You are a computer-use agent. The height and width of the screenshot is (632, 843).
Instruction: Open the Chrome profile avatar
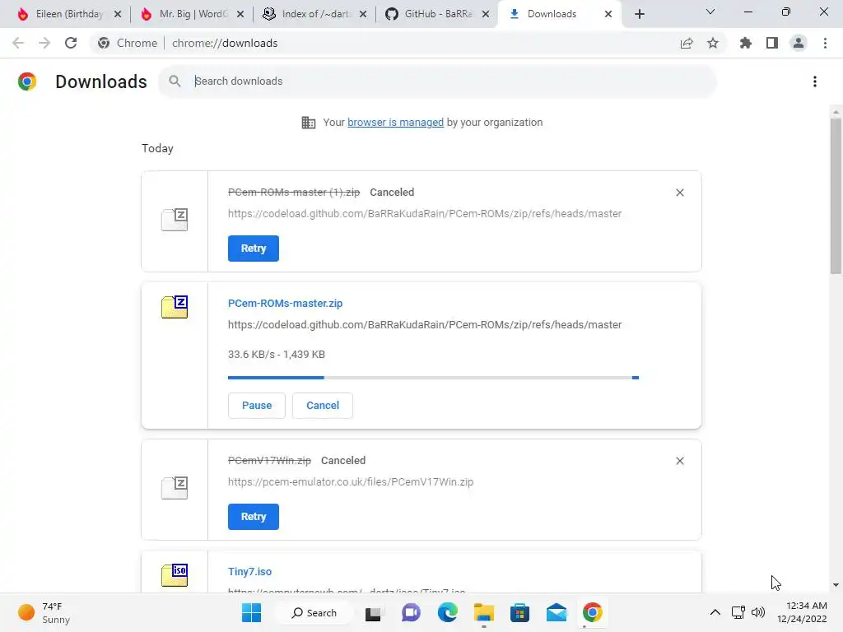(x=799, y=43)
